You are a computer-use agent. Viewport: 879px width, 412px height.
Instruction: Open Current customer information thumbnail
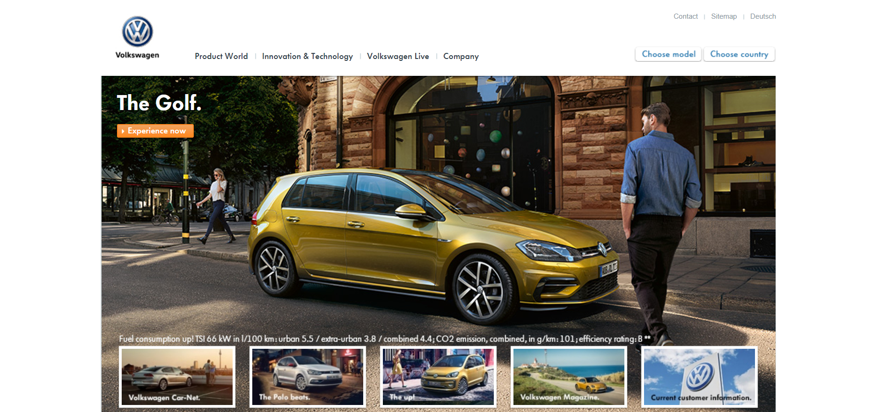(699, 377)
